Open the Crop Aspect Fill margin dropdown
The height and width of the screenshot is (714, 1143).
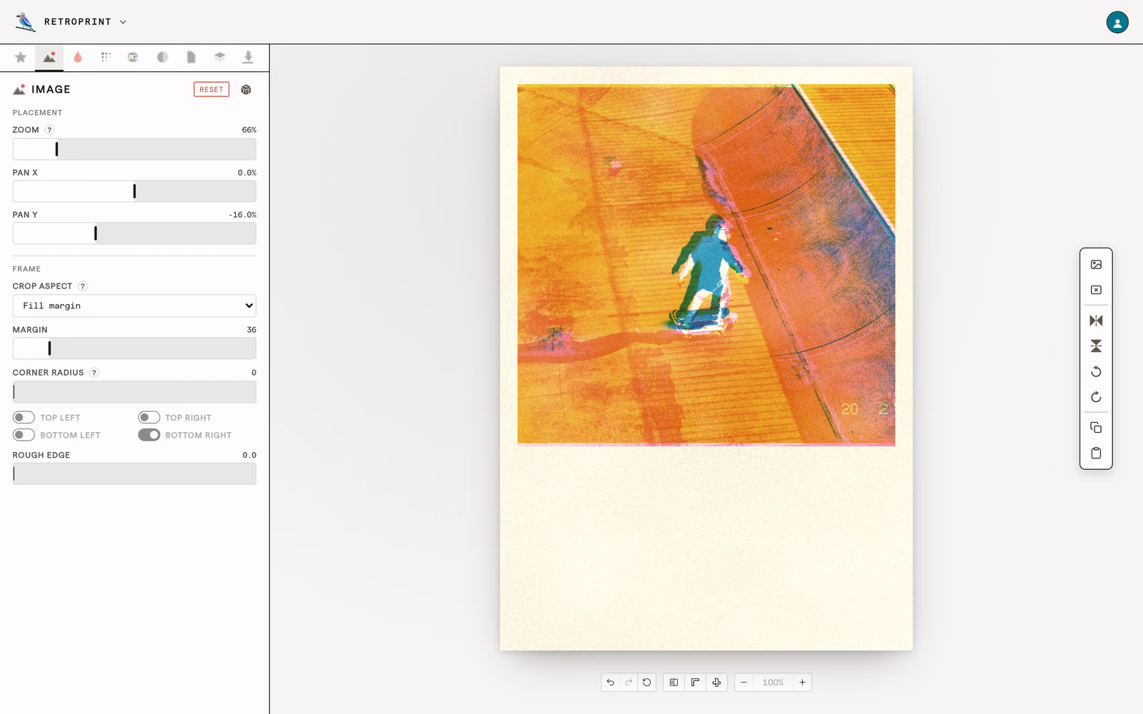click(134, 306)
